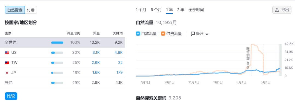The width and height of the screenshot is (295, 103).
Task: Click the 国家 column header
Action: 8,34
